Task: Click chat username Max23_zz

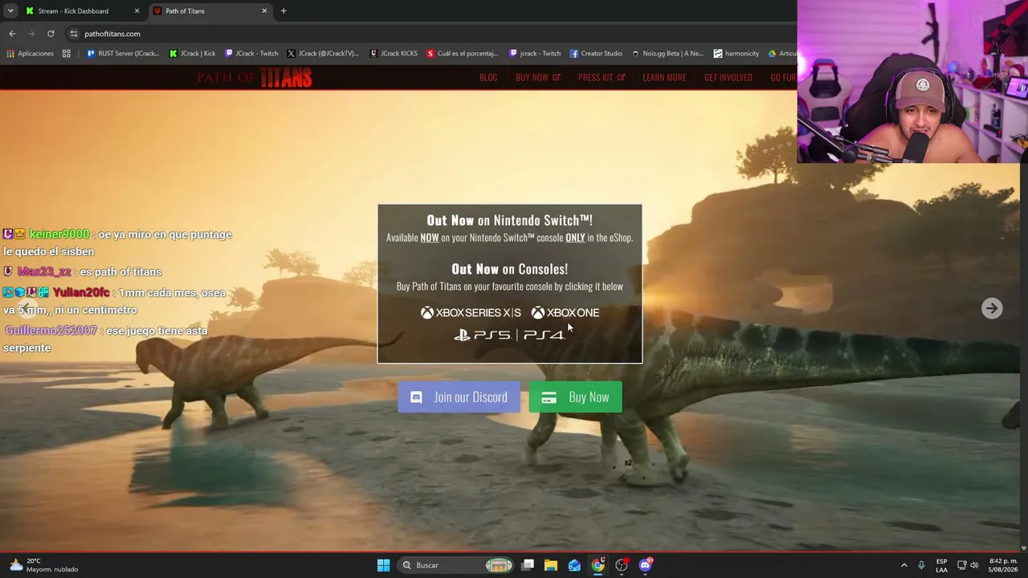Action: [44, 272]
